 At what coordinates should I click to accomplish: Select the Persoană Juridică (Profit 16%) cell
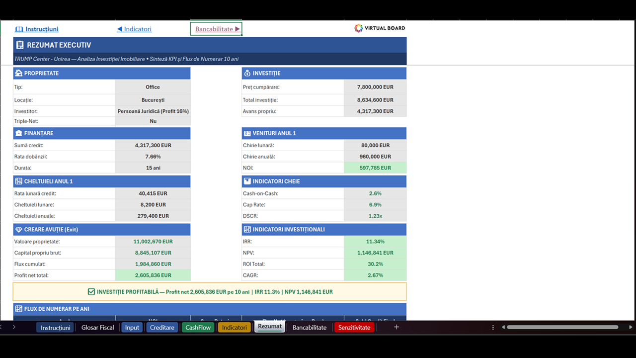[x=153, y=111]
